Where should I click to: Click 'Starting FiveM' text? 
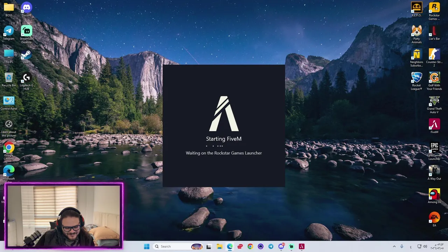click(x=224, y=139)
